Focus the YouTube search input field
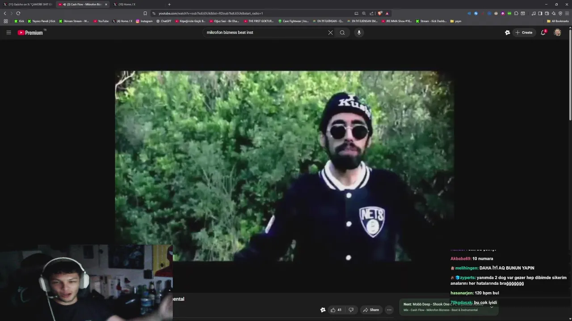 (x=266, y=33)
